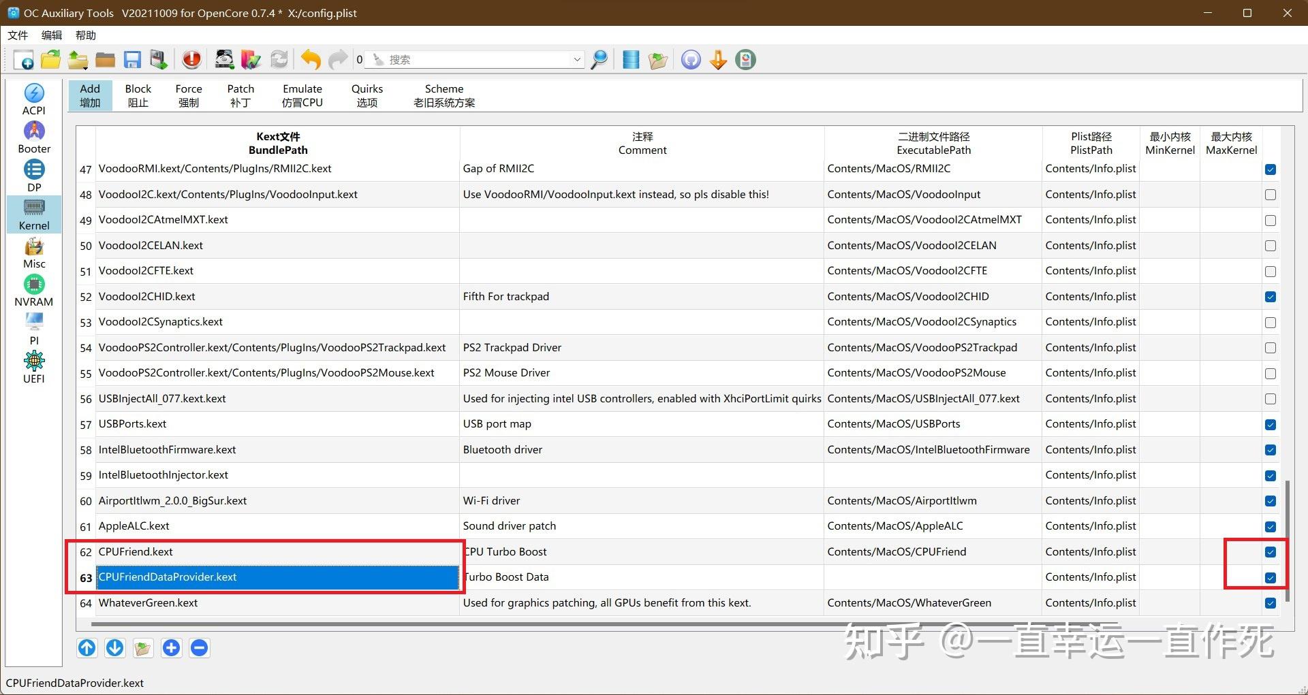This screenshot has height=695, width=1308.
Task: Open the recent files folder icon with arrow
Action: pyautogui.click(x=78, y=60)
